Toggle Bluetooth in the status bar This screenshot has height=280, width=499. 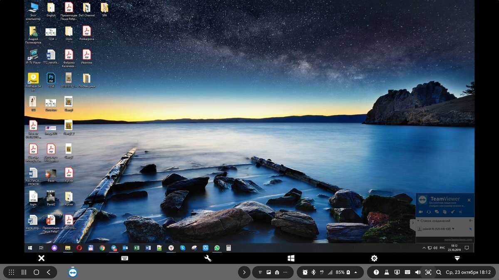tap(314, 272)
